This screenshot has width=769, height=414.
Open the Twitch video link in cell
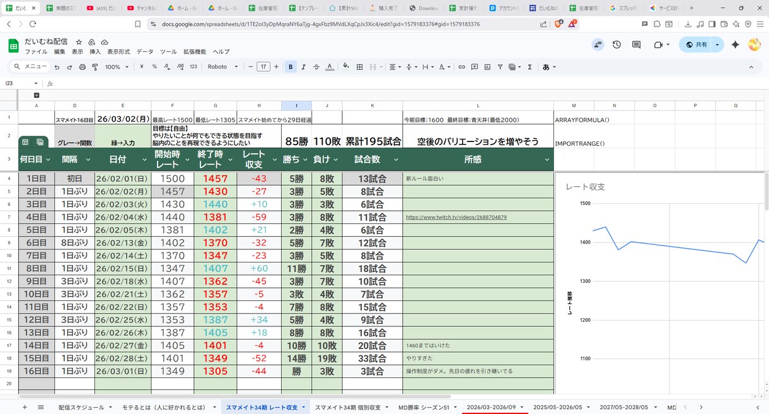point(456,217)
